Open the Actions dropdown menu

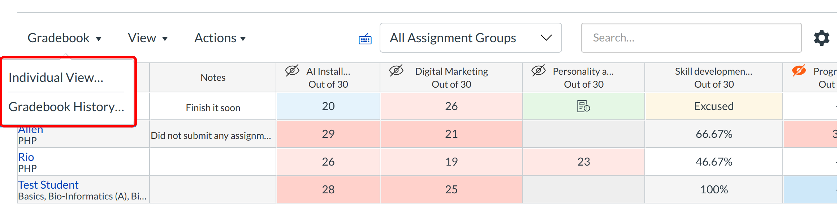coord(220,38)
